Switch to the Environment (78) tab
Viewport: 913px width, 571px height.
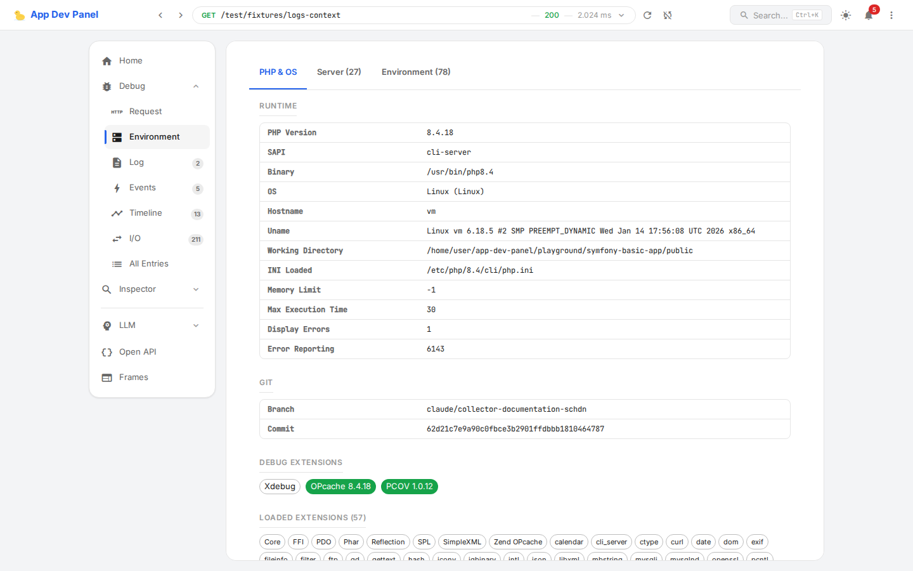416,72
